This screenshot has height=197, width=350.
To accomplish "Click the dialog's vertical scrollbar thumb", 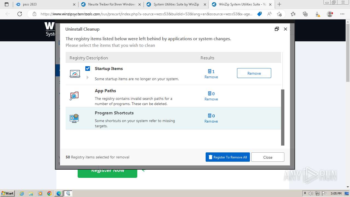I will click(x=283, y=117).
